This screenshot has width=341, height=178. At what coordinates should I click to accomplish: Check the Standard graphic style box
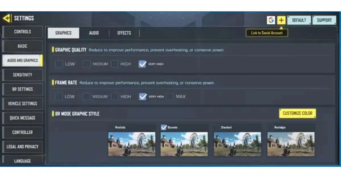tap(217, 128)
